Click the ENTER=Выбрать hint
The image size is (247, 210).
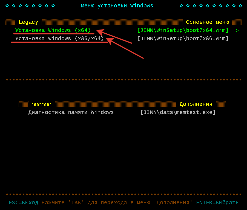(217, 202)
